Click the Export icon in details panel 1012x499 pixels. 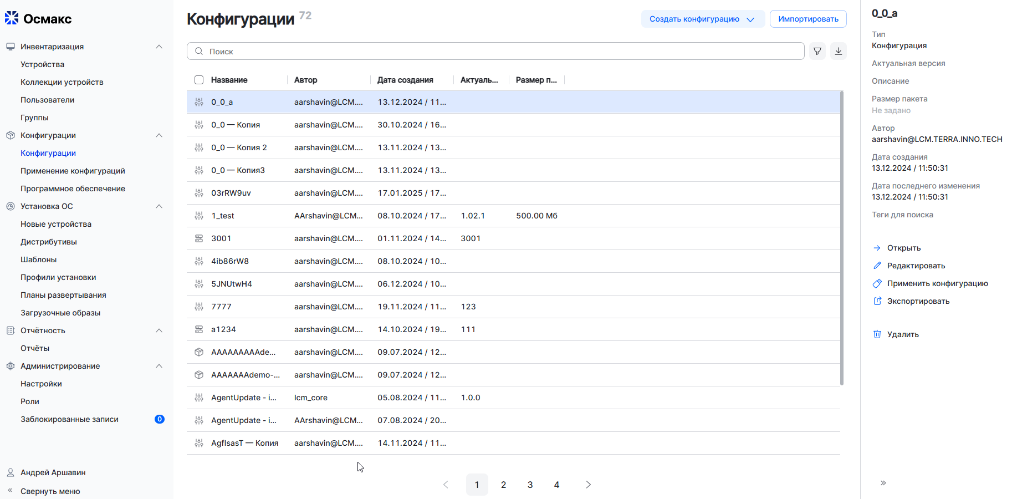pos(877,301)
